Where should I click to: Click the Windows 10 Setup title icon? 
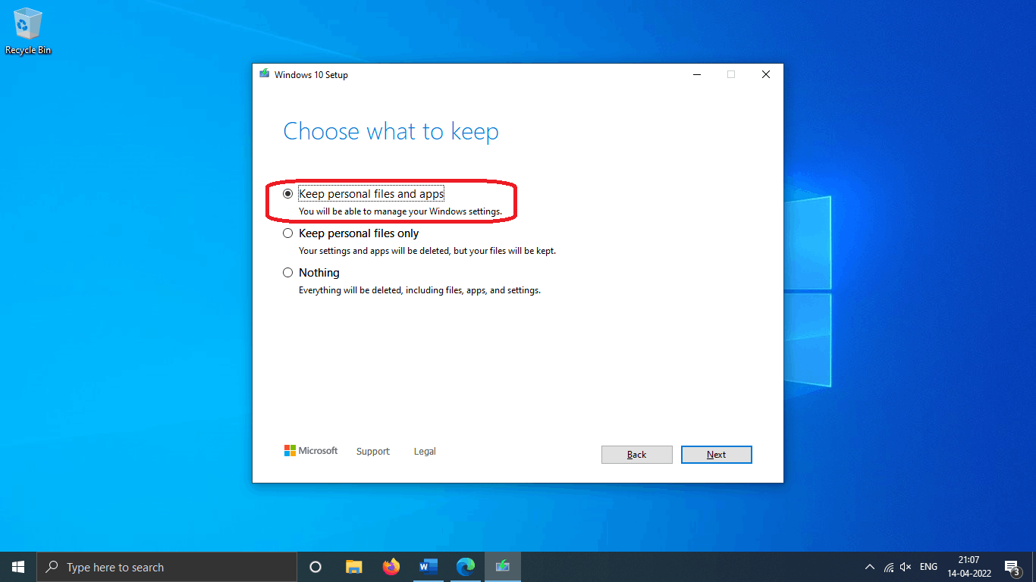click(264, 74)
